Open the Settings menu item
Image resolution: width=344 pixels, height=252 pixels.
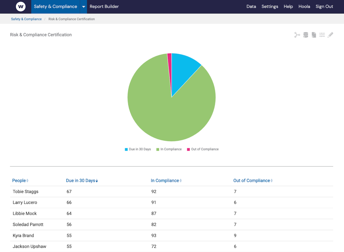tap(270, 6)
